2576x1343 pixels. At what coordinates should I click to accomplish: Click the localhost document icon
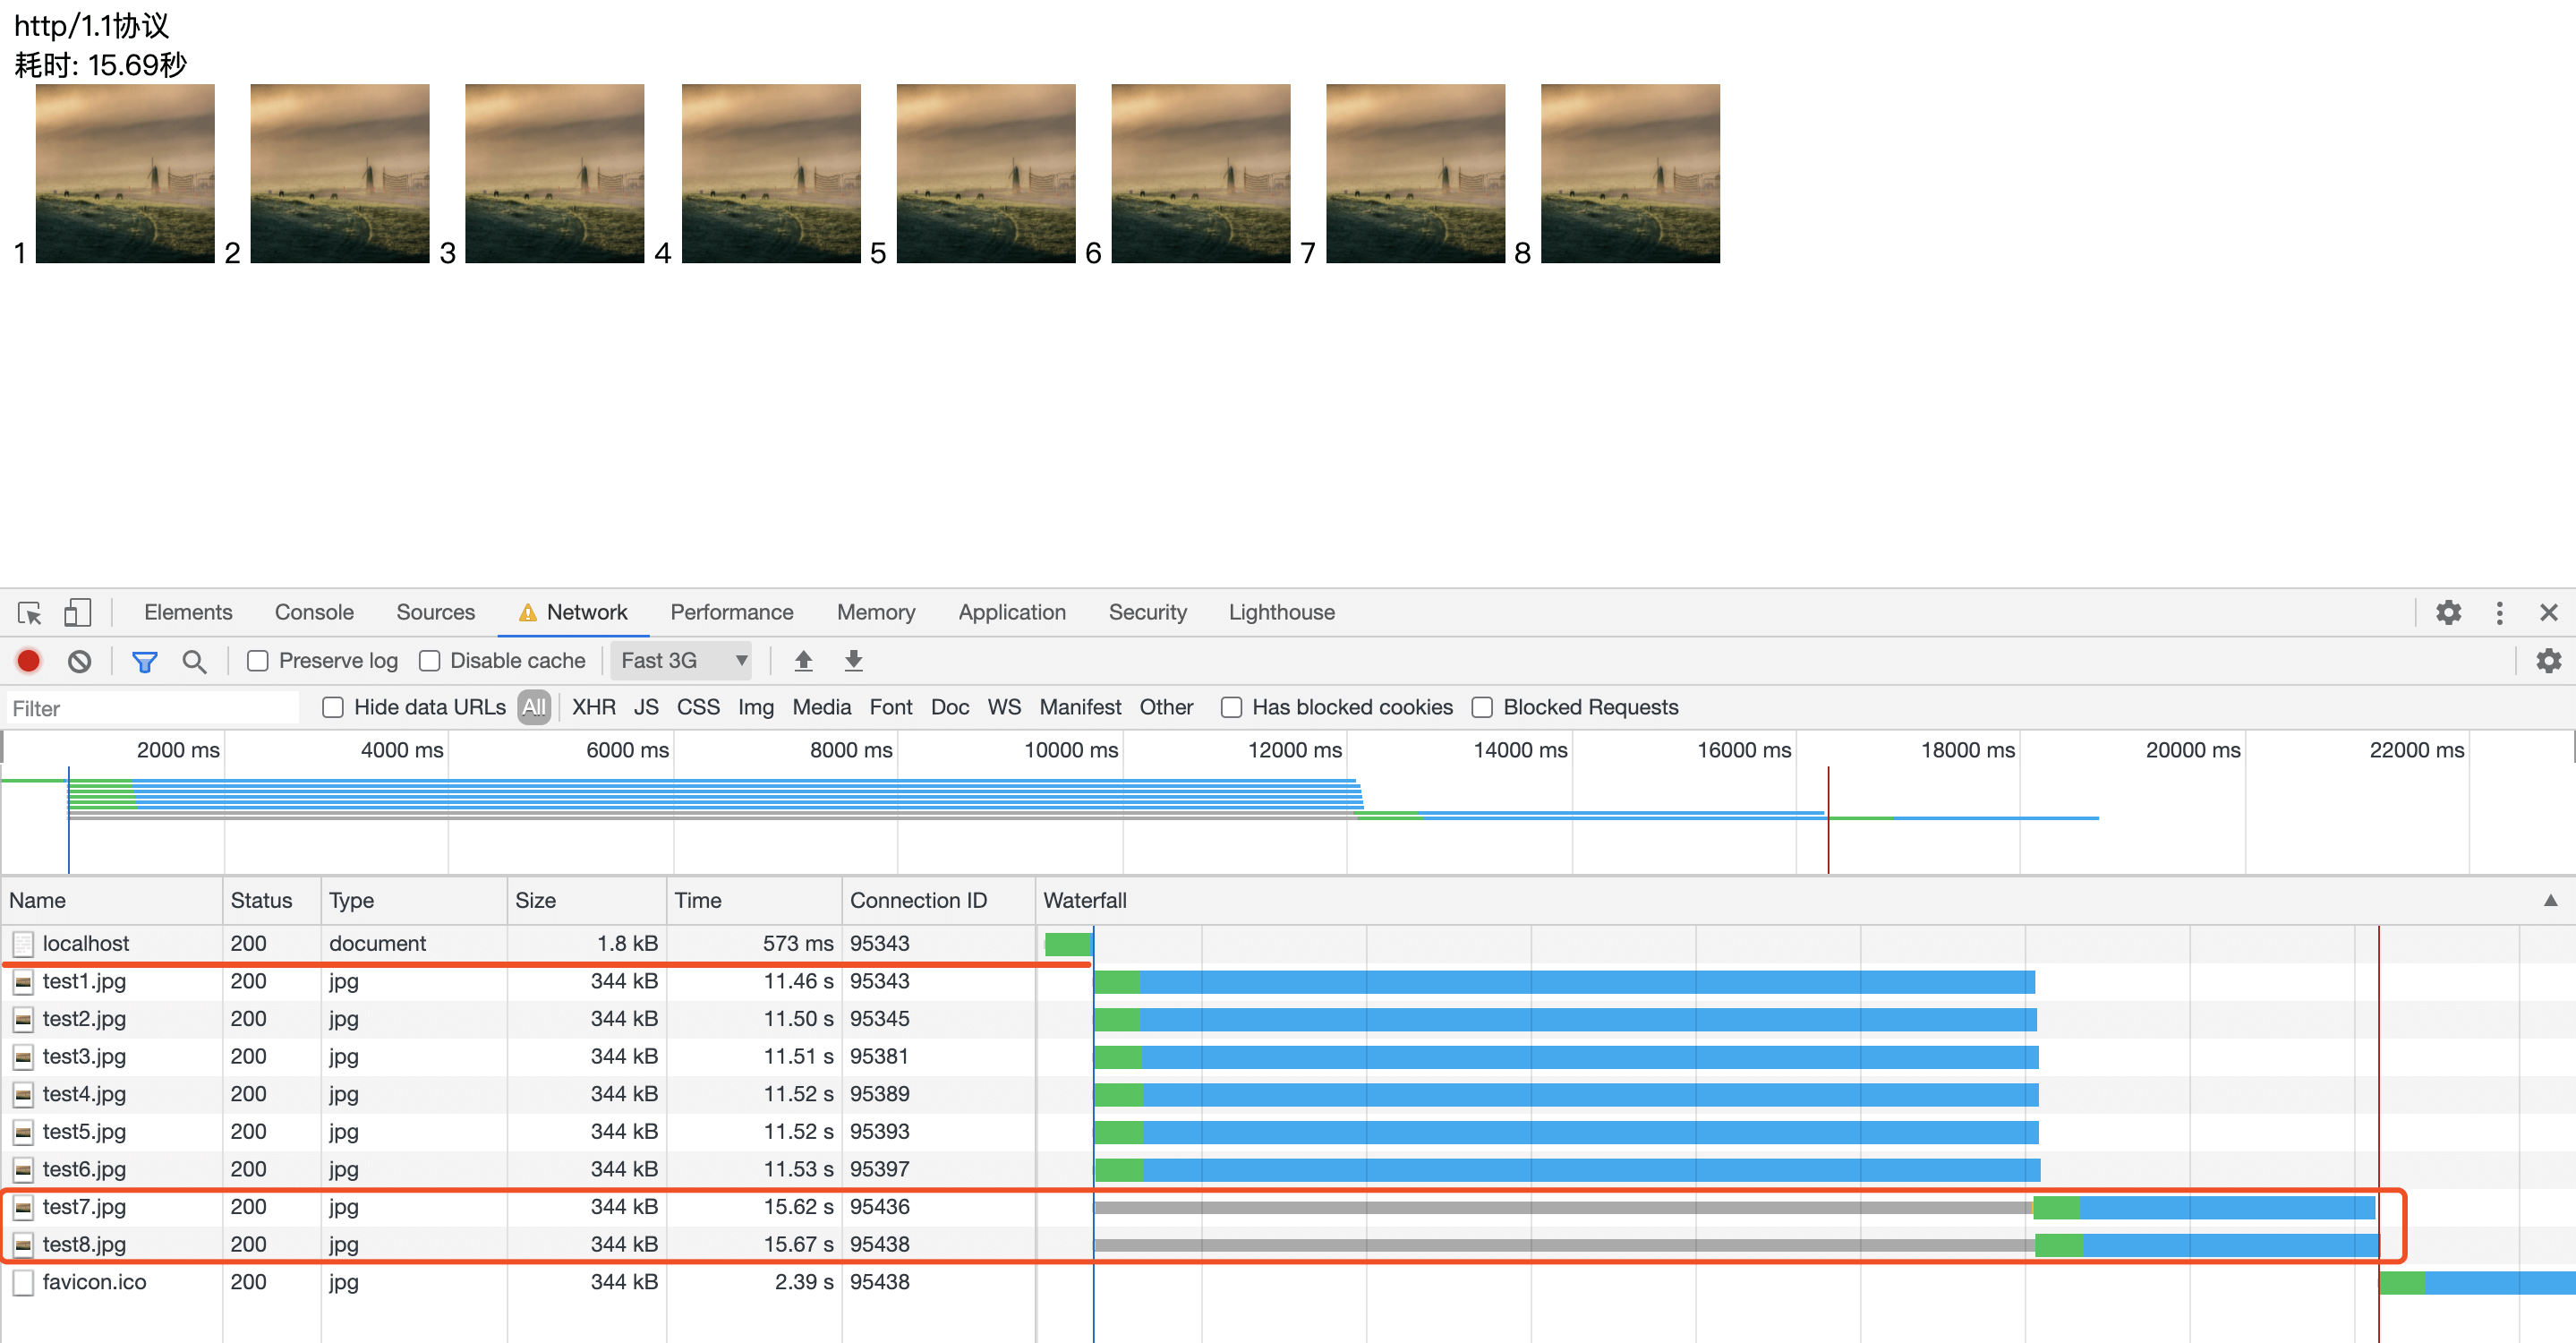tap(23, 944)
